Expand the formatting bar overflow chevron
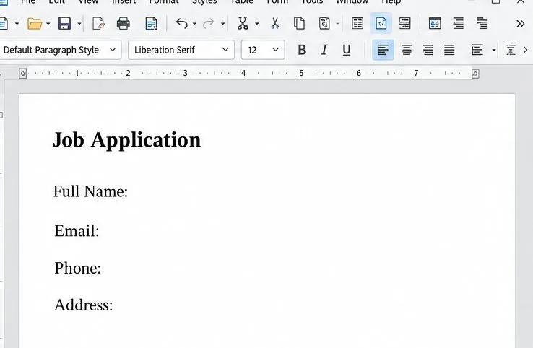The width and height of the screenshot is (533, 348). click(526, 50)
